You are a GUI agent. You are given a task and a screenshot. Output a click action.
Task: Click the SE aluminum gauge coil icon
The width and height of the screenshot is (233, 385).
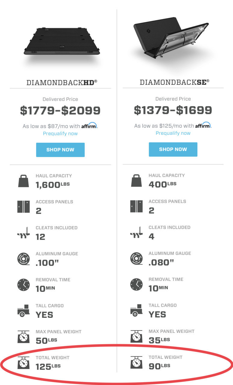pyautogui.click(x=136, y=259)
